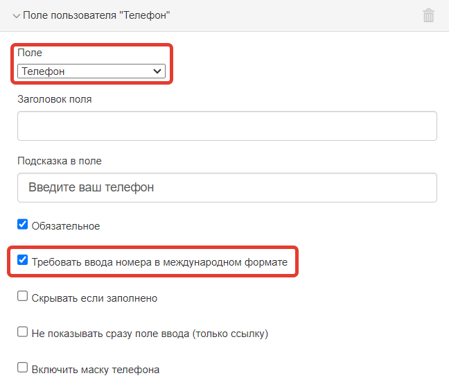Click the Подсказка в поле label
The image size is (449, 387).
click(60, 161)
